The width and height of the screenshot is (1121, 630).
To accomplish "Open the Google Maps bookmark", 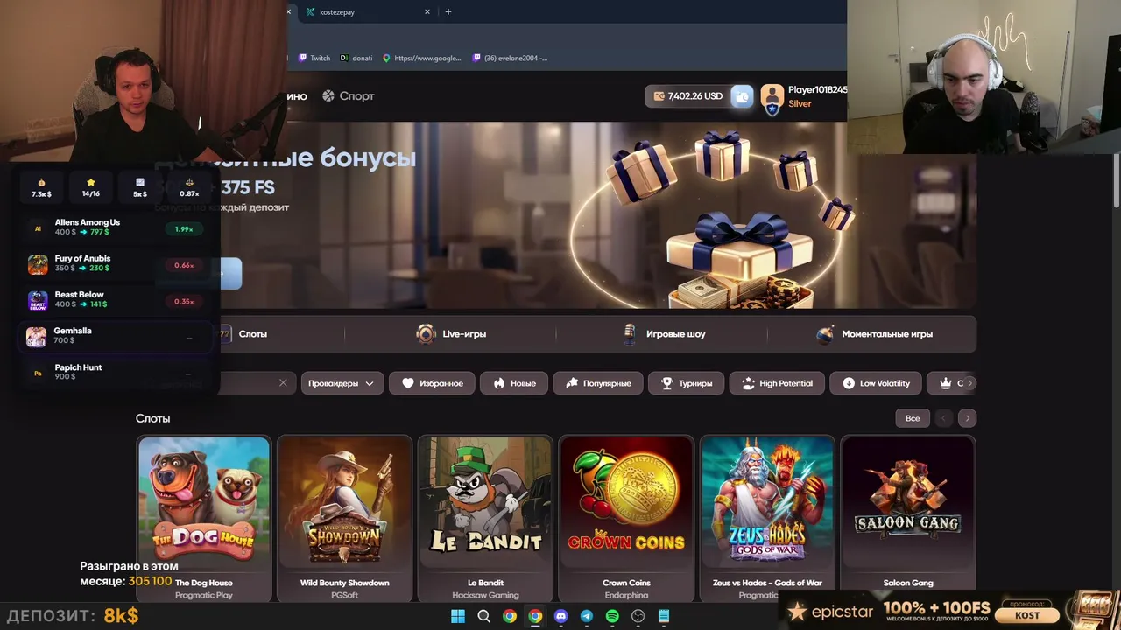I will [422, 58].
